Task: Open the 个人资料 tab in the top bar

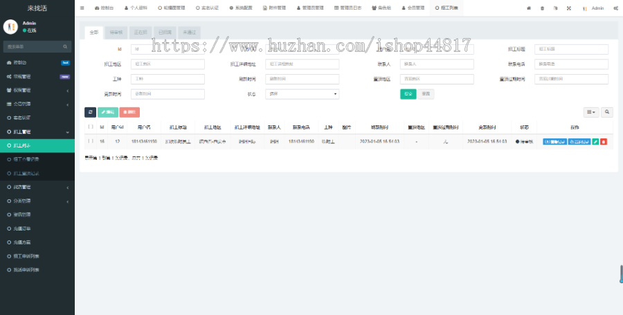Action: [136, 8]
